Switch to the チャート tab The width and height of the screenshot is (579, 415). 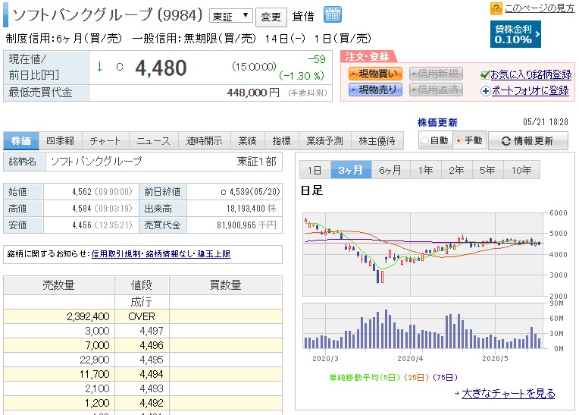tap(105, 140)
